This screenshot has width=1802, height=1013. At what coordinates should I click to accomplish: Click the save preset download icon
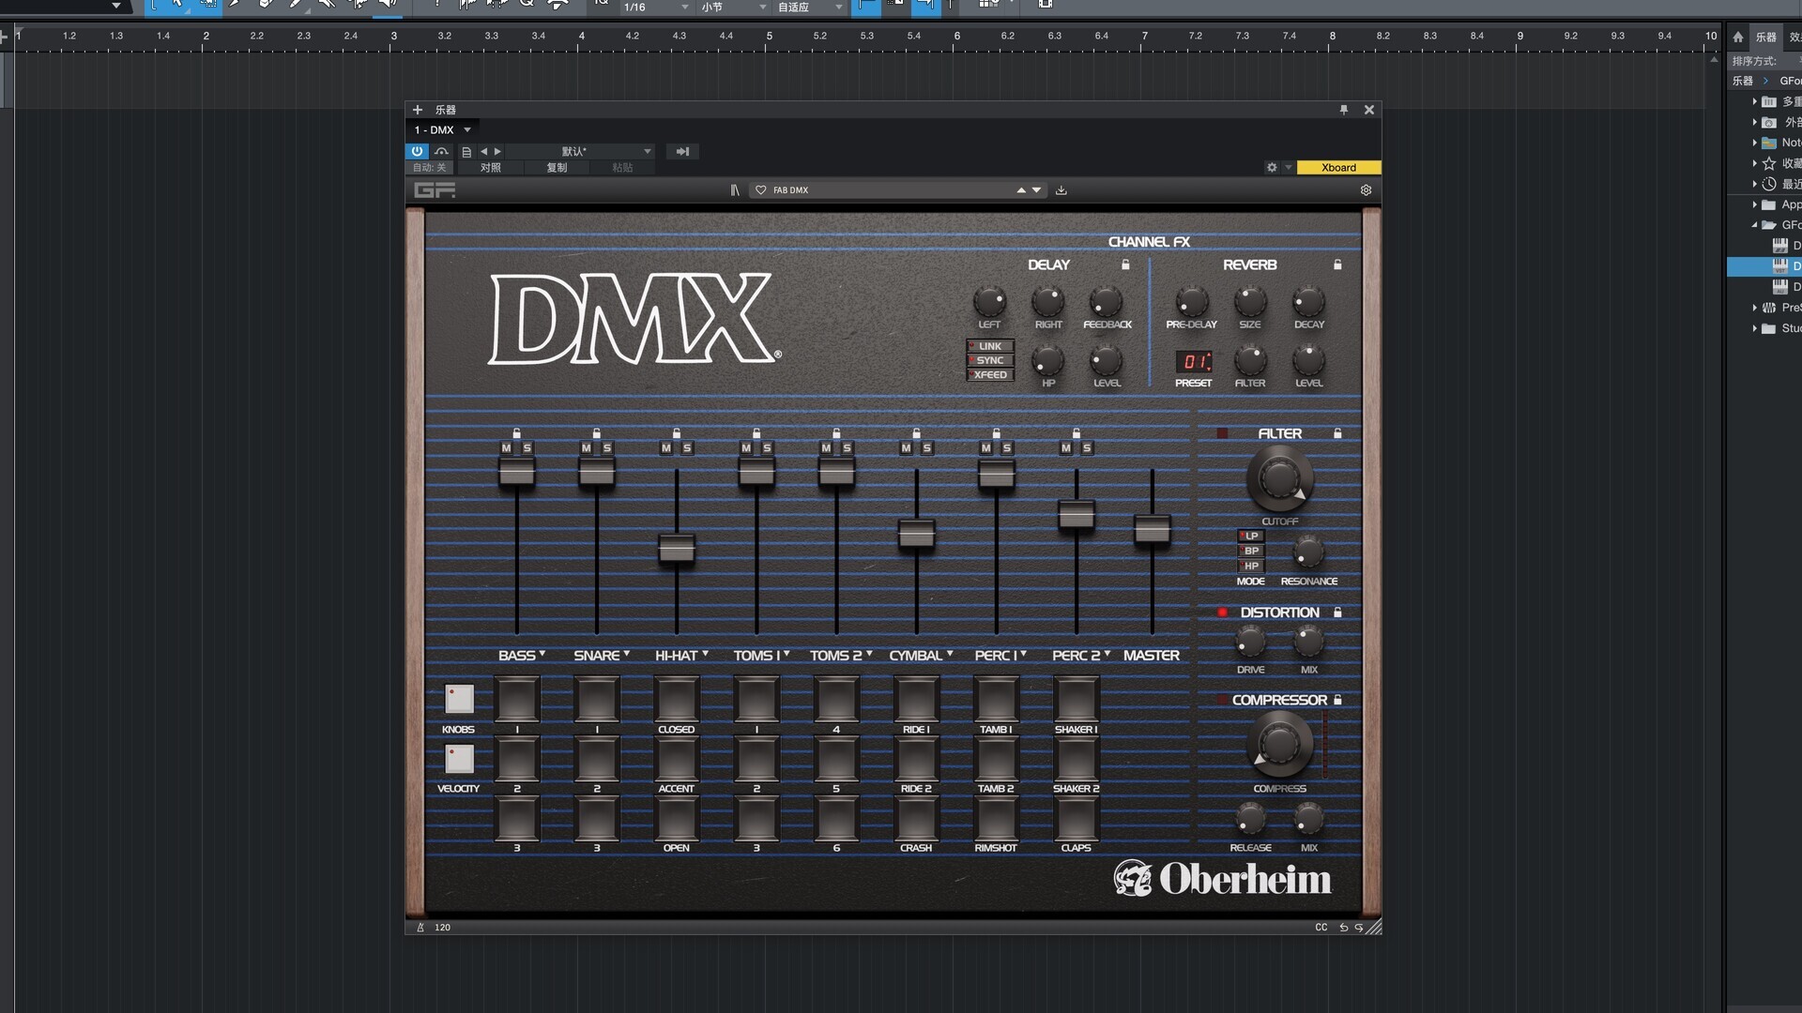pyautogui.click(x=1061, y=190)
